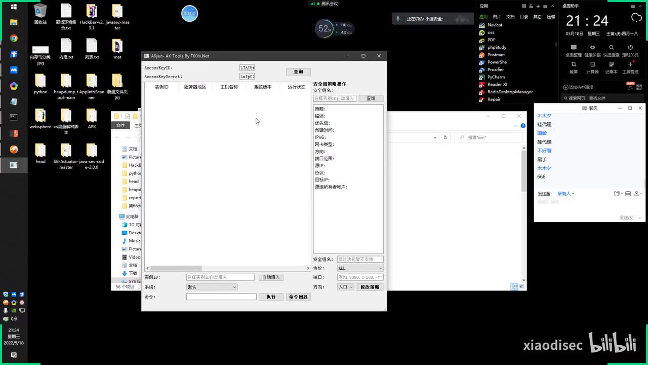Image resolution: width=648 pixels, height=365 pixels.
Task: Switch to the 文档 tab in app panel
Action: [510, 17]
